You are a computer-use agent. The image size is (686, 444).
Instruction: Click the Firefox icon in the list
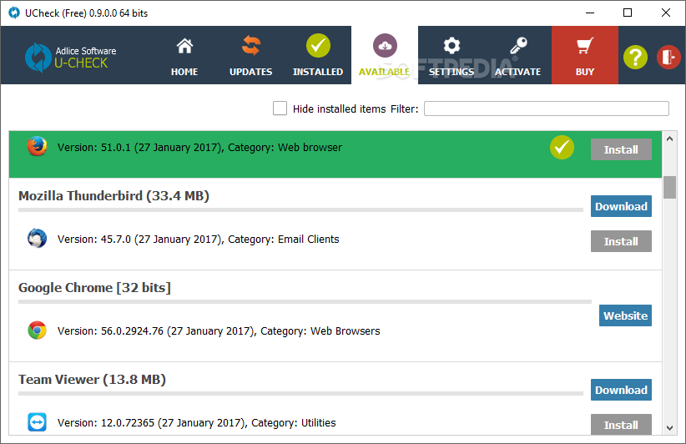(x=38, y=146)
